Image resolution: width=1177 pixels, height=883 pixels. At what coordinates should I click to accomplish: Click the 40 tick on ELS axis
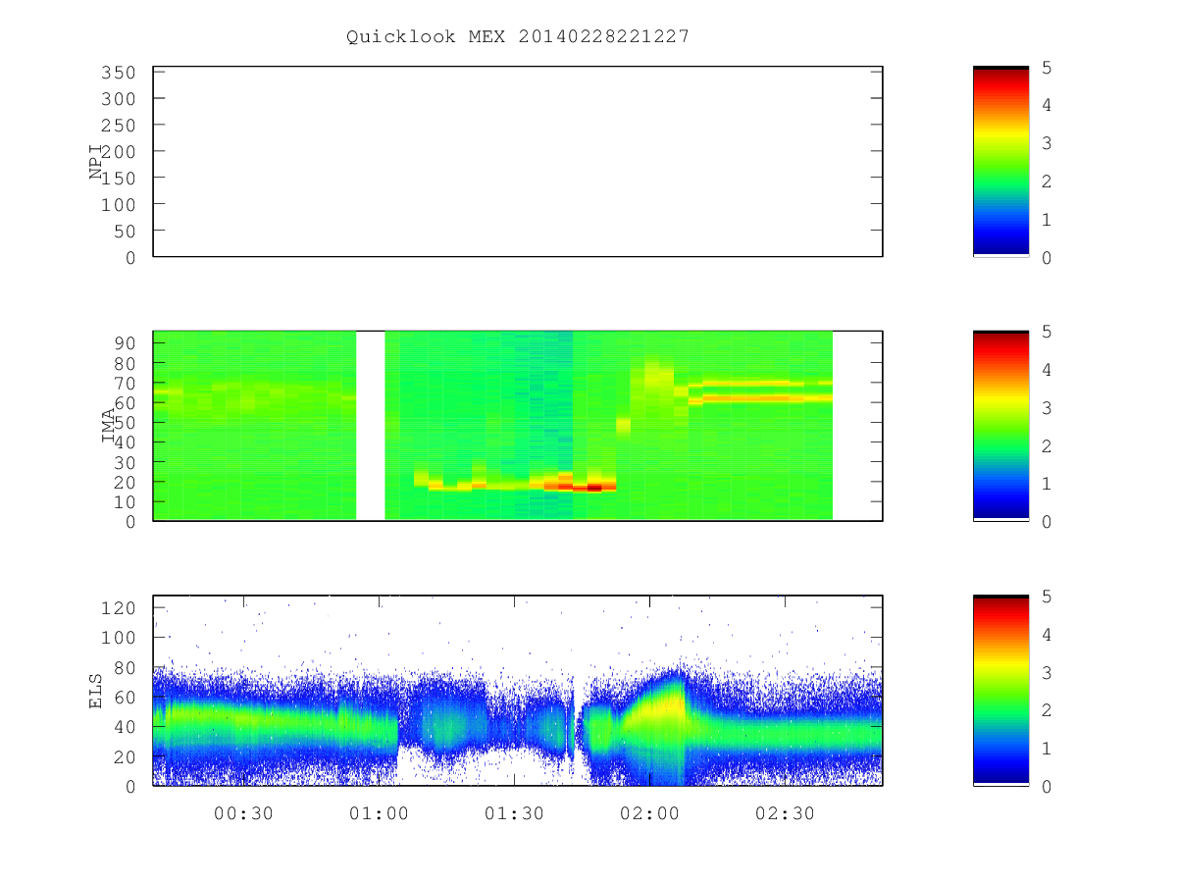click(124, 727)
